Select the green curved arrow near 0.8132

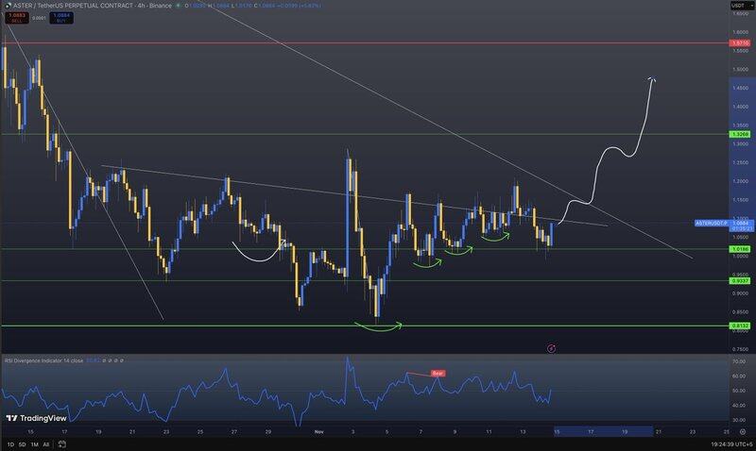(378, 327)
